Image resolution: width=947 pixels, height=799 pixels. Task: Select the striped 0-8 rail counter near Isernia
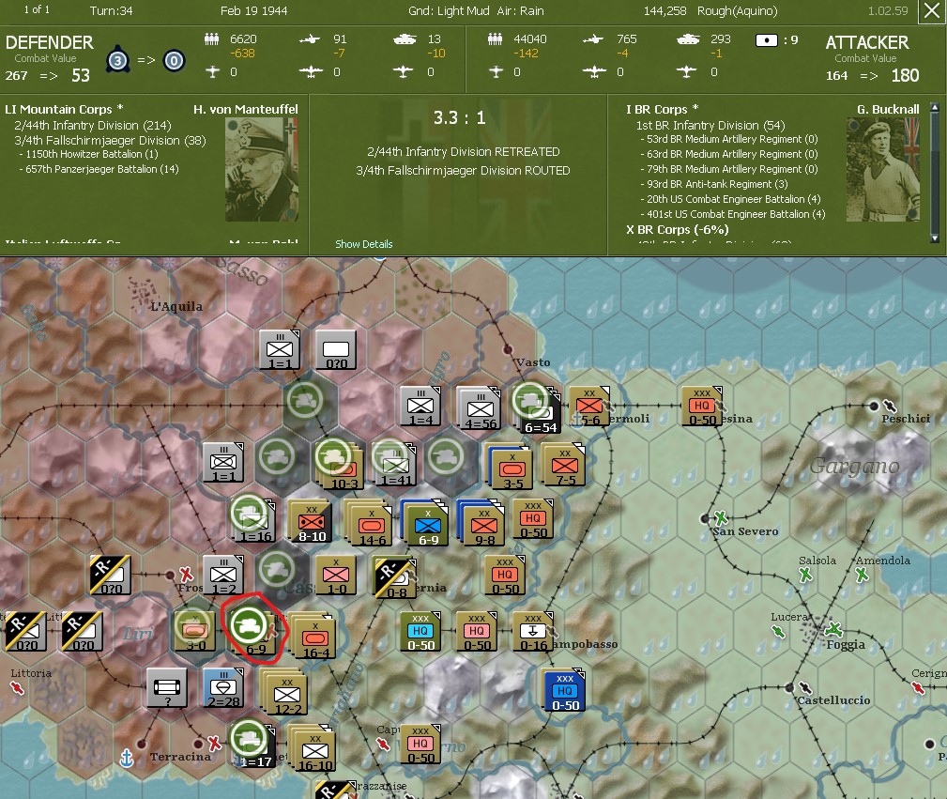(395, 578)
